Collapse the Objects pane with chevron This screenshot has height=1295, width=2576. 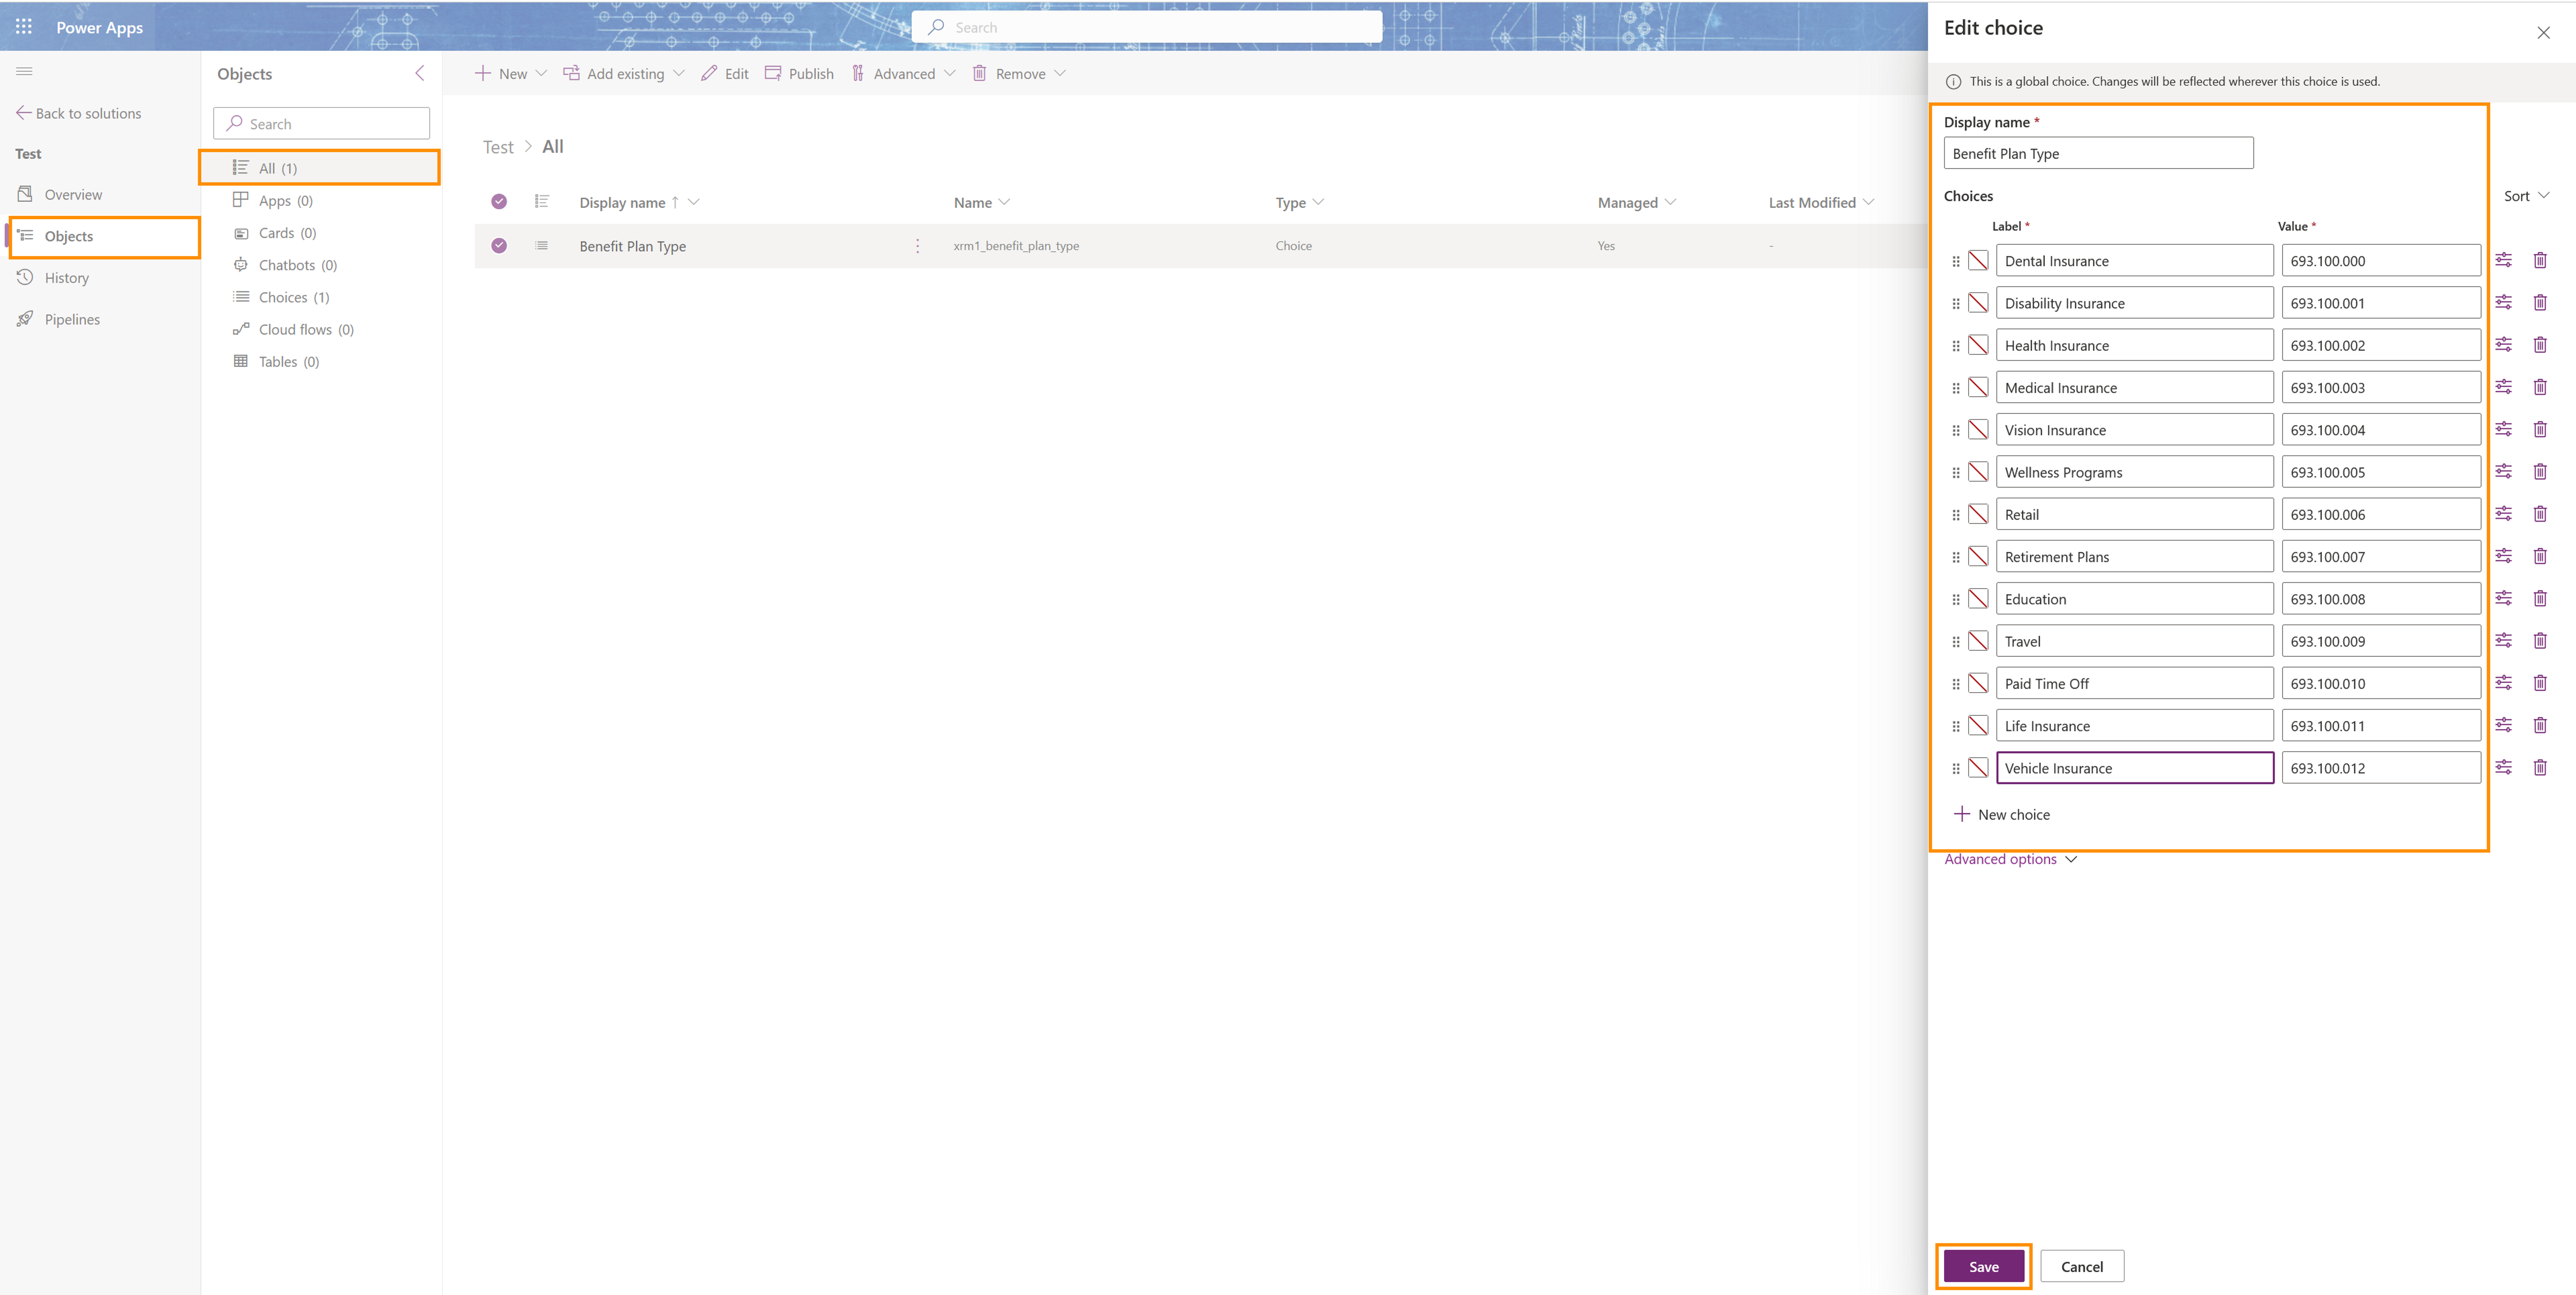coord(420,73)
